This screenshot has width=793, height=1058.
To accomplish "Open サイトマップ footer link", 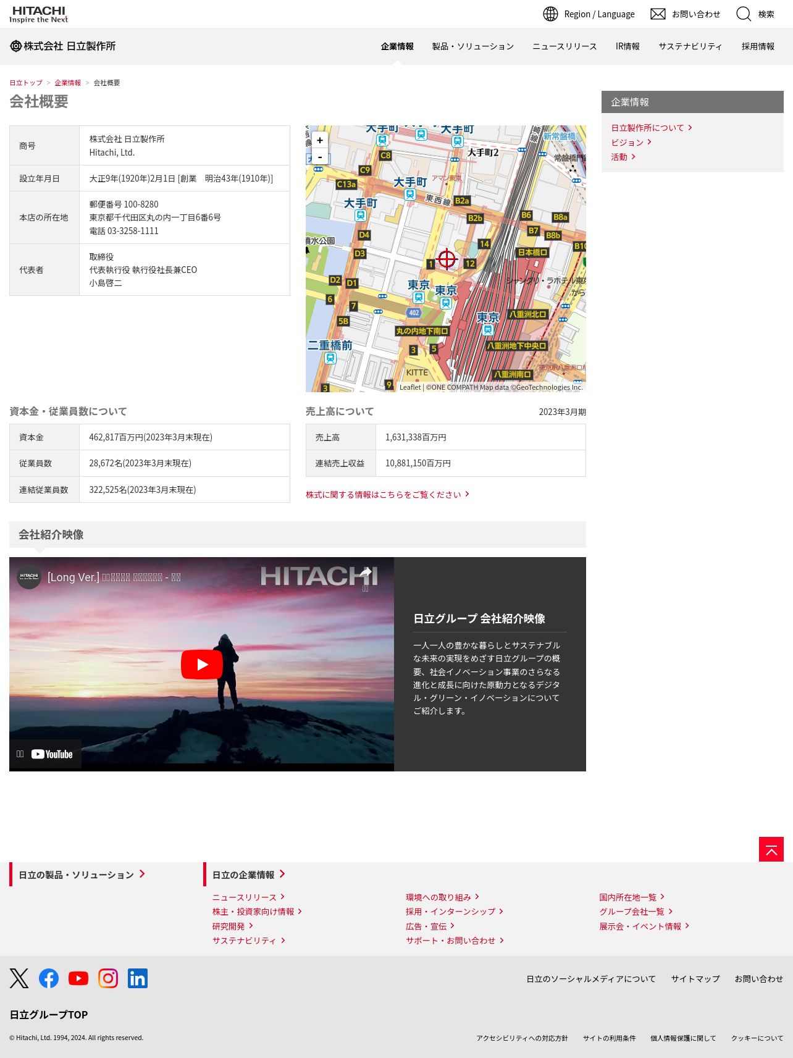I will pyautogui.click(x=695, y=979).
